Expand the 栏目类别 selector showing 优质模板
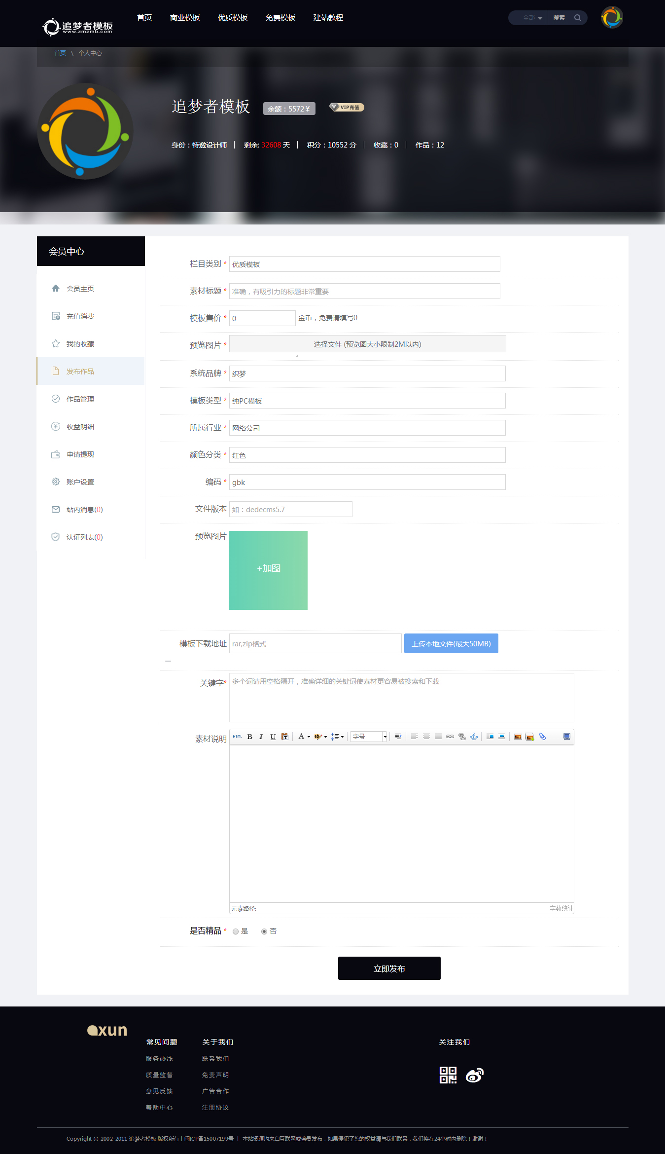Image resolution: width=665 pixels, height=1154 pixels. click(364, 264)
